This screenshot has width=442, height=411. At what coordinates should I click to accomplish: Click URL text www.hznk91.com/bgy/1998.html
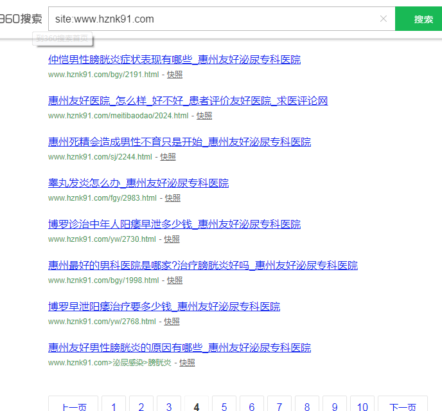tap(103, 280)
